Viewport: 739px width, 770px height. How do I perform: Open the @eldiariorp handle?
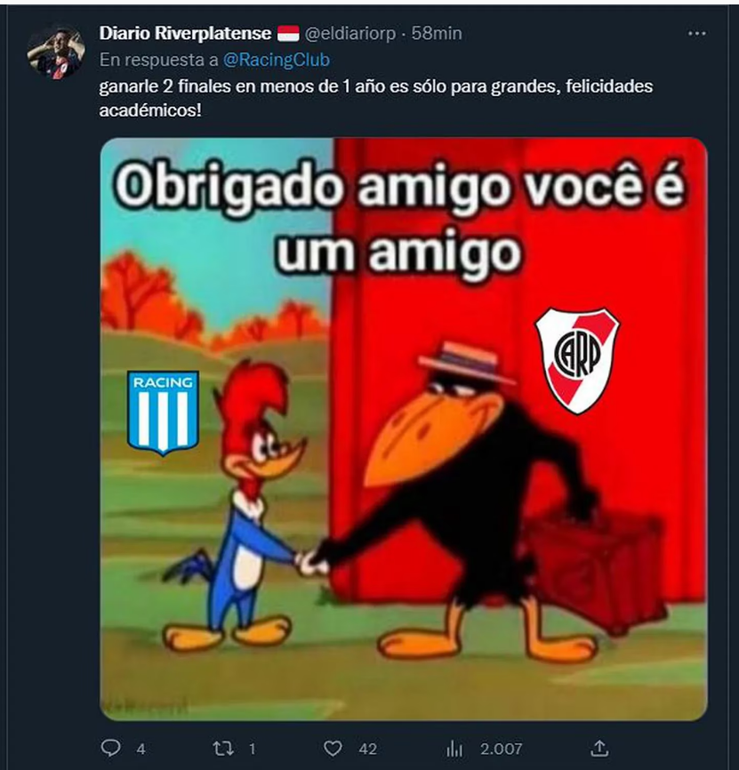pos(350,34)
